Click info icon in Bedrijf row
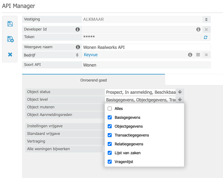 (190, 55)
